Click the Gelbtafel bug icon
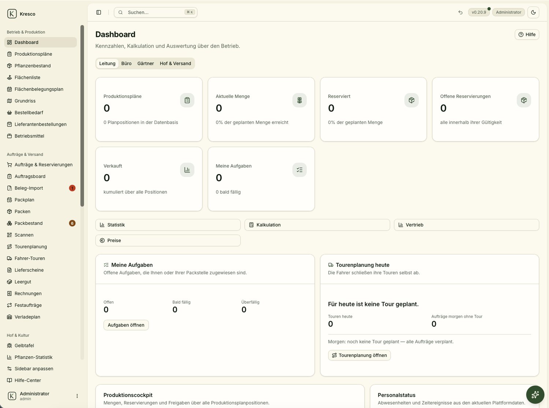Viewport: 549px width, 408px height. (x=10, y=345)
